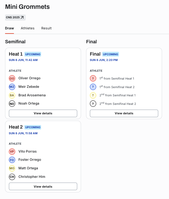This screenshot has width=169, height=199.
Task: Click Noah Ortega's NO avatar badge
Action: pos(12,104)
